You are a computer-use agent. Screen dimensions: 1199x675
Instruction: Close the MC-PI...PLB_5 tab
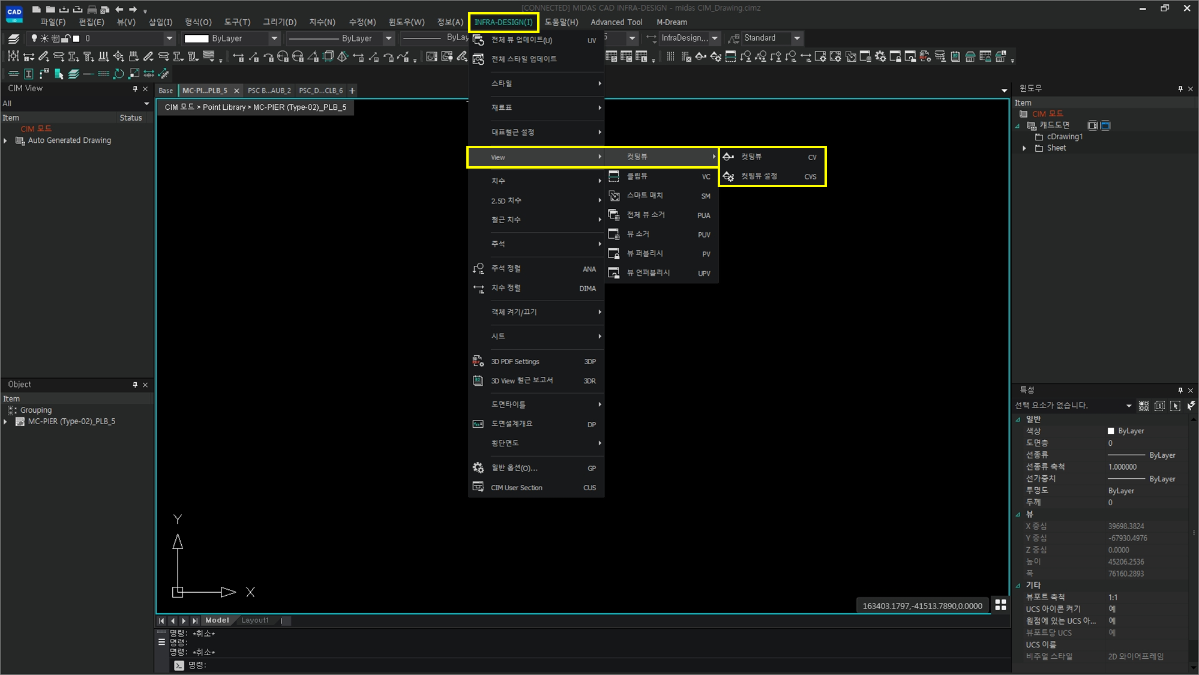tap(236, 91)
